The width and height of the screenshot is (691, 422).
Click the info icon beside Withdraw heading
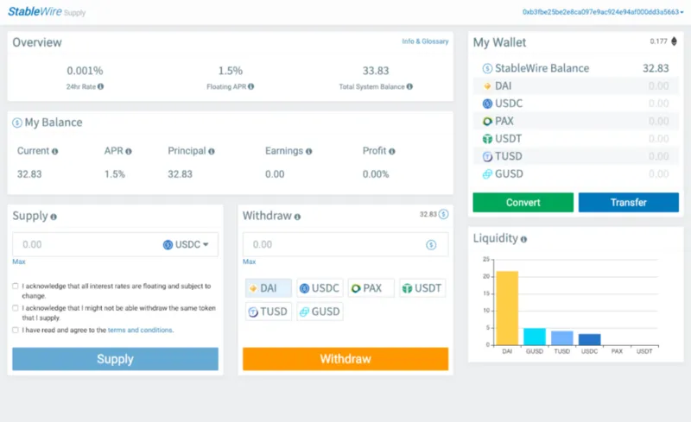(297, 217)
